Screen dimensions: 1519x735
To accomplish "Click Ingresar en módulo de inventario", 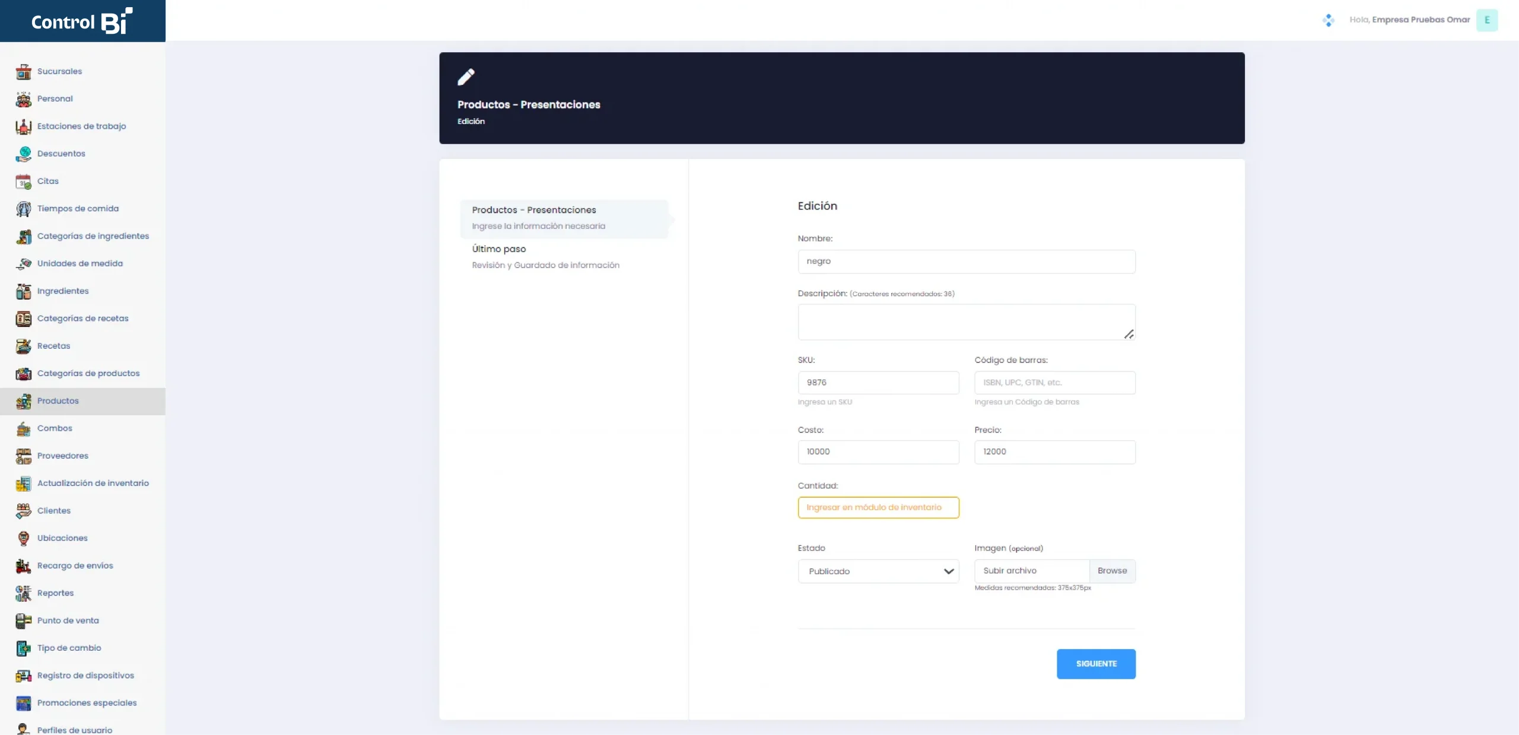I will click(x=878, y=507).
